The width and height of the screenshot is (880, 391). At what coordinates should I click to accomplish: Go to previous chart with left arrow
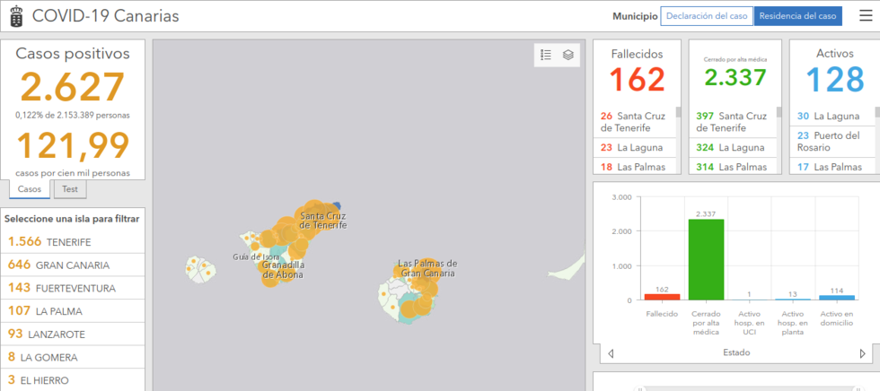pyautogui.click(x=611, y=353)
